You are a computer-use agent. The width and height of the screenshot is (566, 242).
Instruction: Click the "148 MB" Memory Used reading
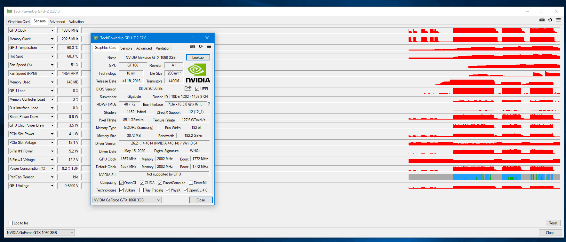pos(68,82)
